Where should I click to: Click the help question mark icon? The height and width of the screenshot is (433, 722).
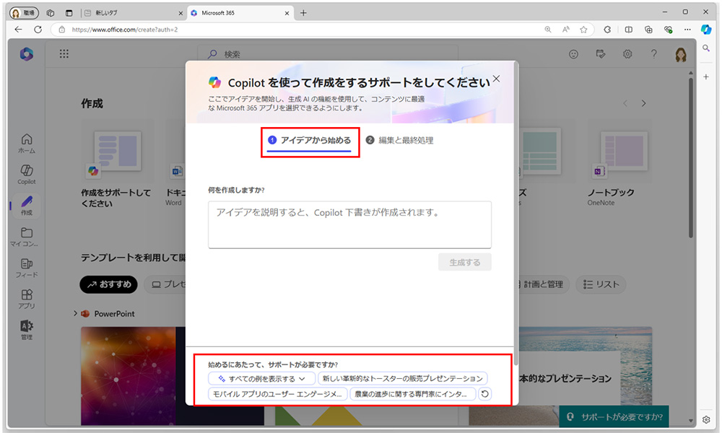(654, 54)
